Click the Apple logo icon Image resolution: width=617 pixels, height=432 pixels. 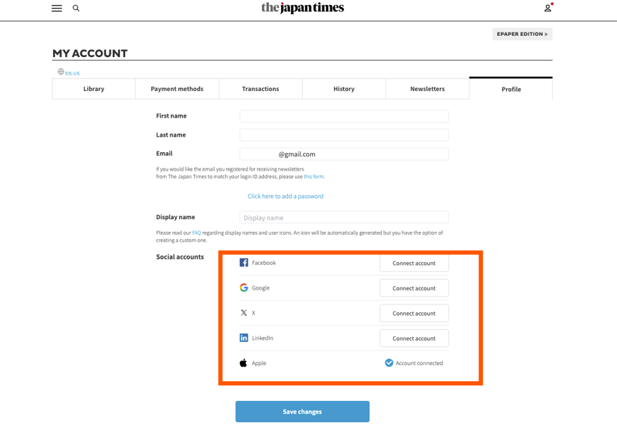pos(243,362)
